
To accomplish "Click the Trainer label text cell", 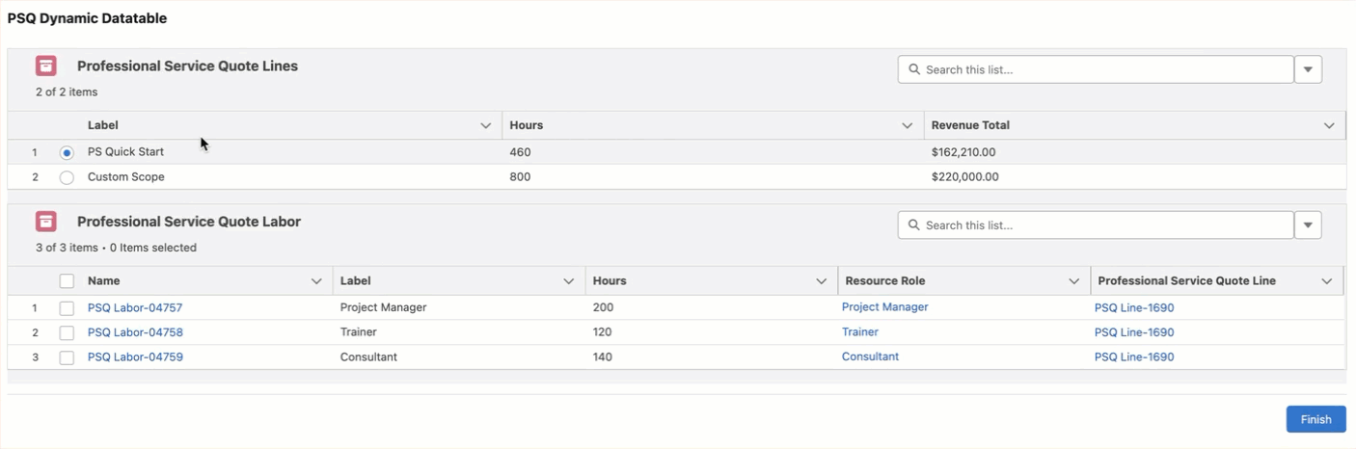I will pos(359,332).
